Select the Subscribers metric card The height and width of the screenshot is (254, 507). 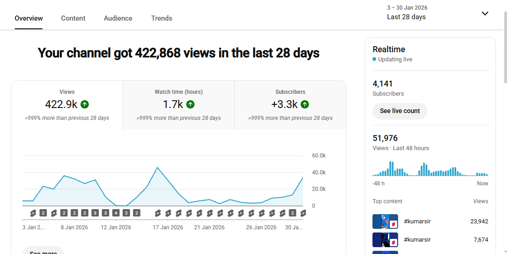click(290, 105)
